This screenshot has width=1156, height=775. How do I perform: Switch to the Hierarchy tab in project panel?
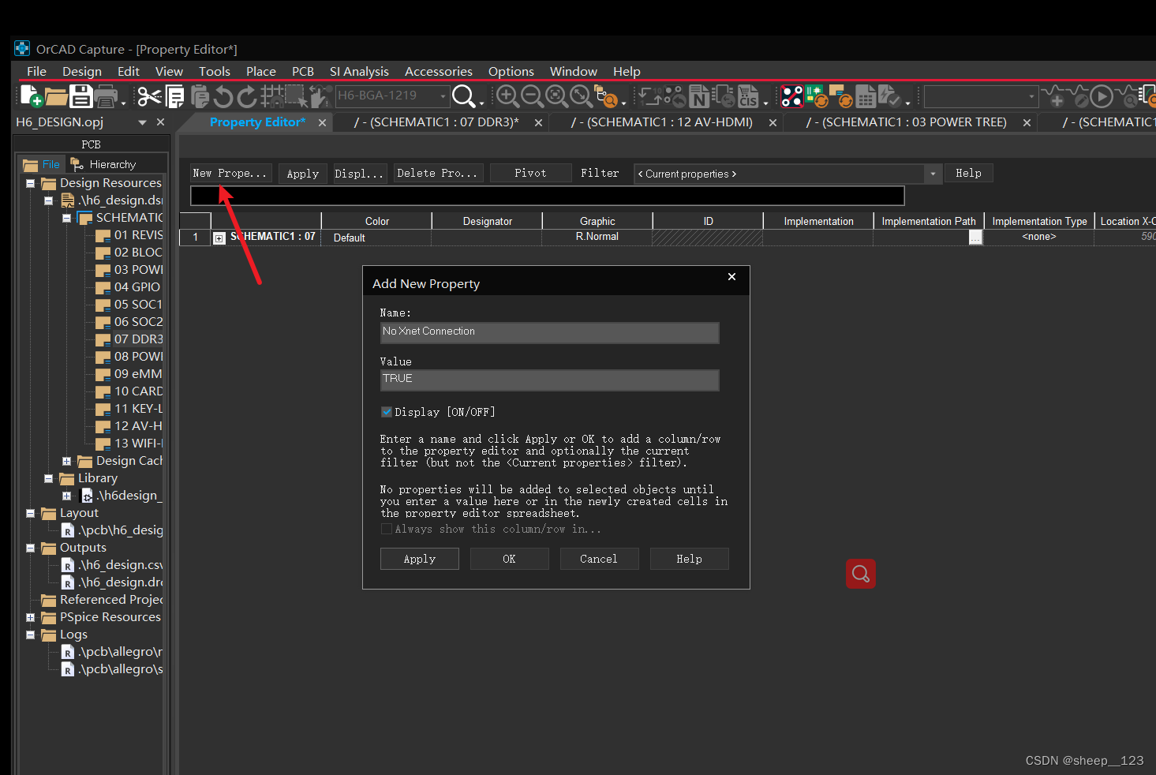click(x=103, y=164)
